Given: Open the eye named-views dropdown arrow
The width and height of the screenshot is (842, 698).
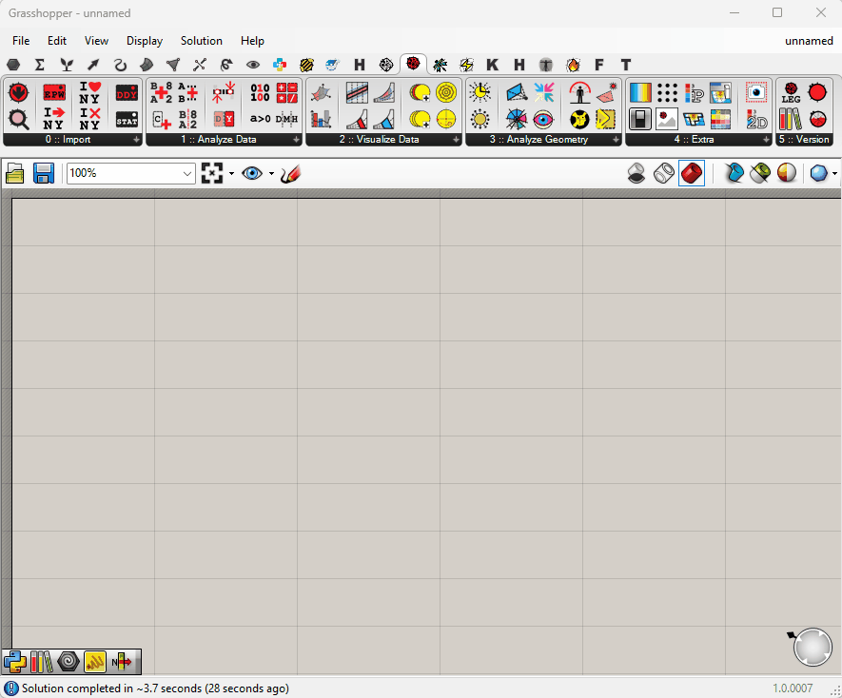Looking at the screenshot, I should click(271, 173).
